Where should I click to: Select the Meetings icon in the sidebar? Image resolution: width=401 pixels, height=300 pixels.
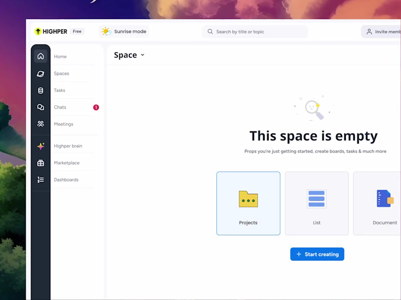41,123
